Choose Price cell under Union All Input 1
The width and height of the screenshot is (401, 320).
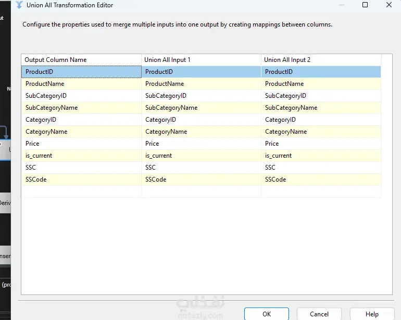tap(201, 144)
